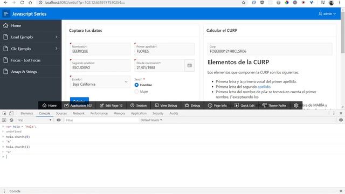345x194 pixels.
Task: Open Theme Roller in developer toolbar
Action: point(274,106)
